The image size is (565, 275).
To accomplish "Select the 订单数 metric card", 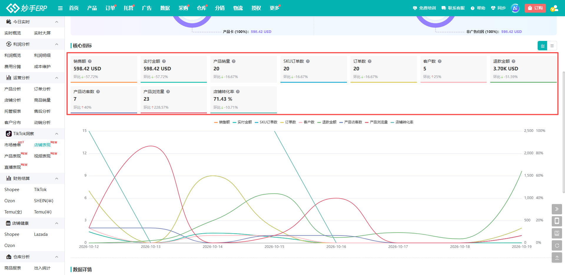I will click(384, 69).
